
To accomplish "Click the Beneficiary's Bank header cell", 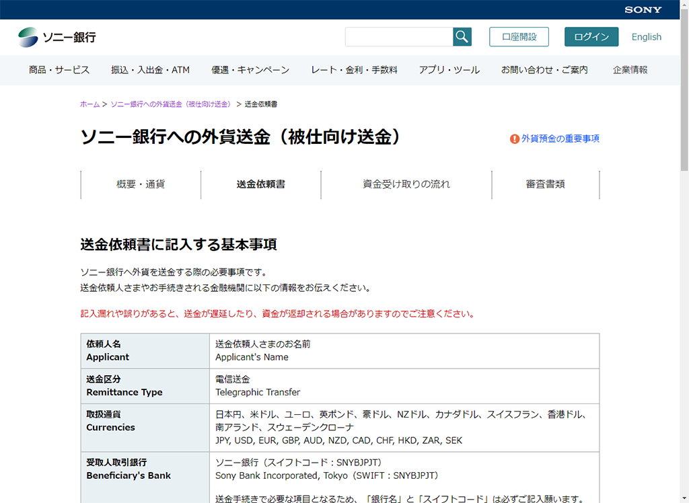I will (x=145, y=477).
